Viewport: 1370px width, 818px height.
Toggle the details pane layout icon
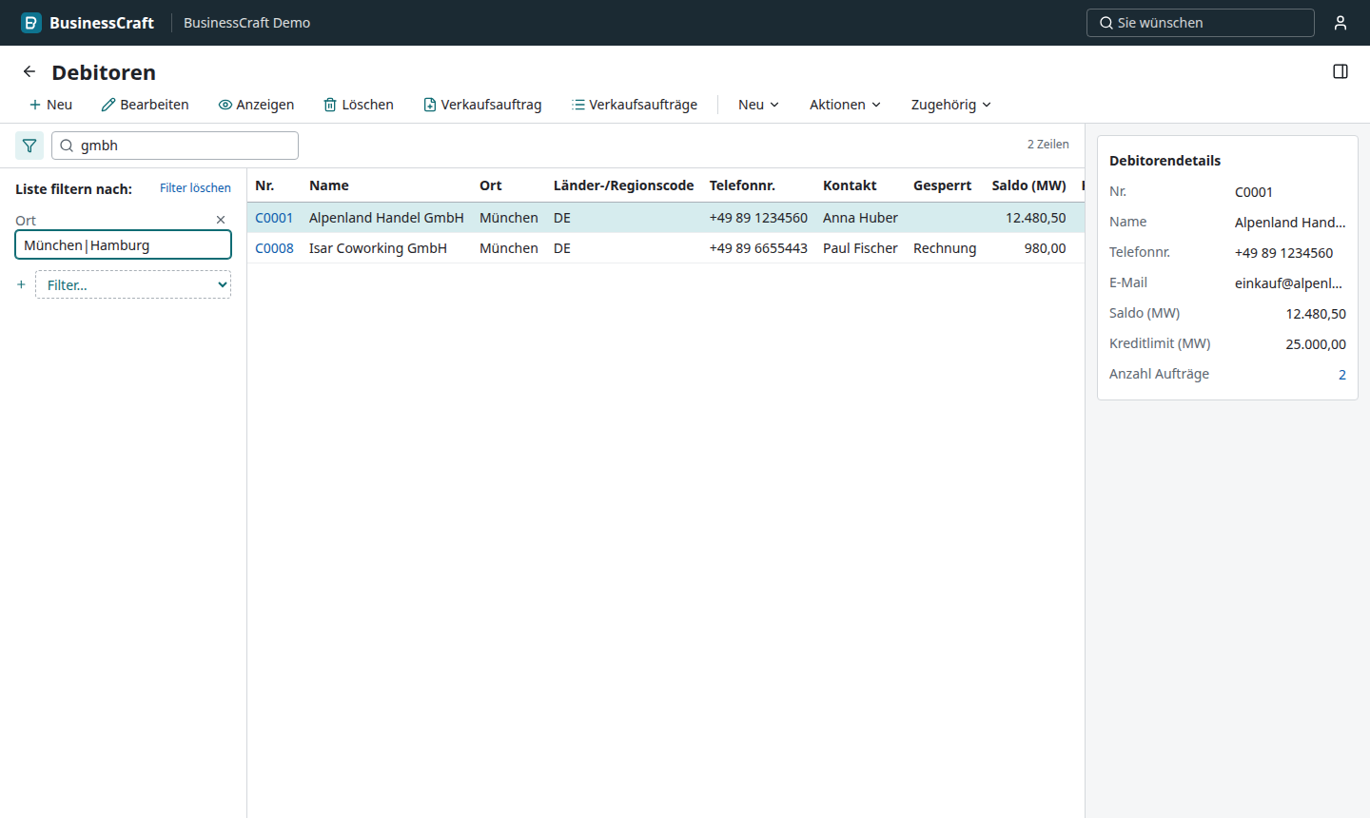pos(1341,71)
